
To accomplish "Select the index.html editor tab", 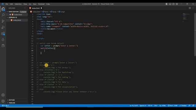I will click(36, 8).
